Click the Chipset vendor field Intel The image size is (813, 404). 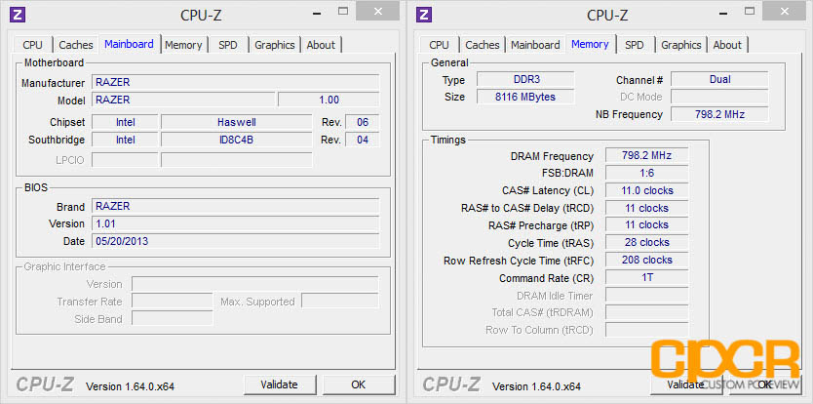pyautogui.click(x=125, y=123)
